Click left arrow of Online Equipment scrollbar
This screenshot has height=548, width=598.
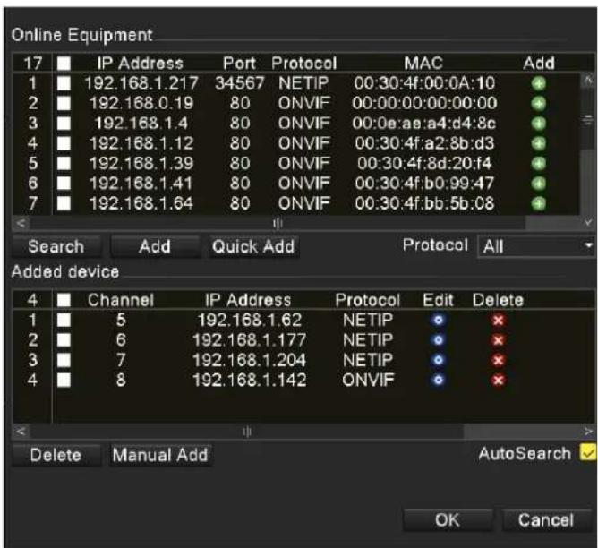tap(21, 224)
